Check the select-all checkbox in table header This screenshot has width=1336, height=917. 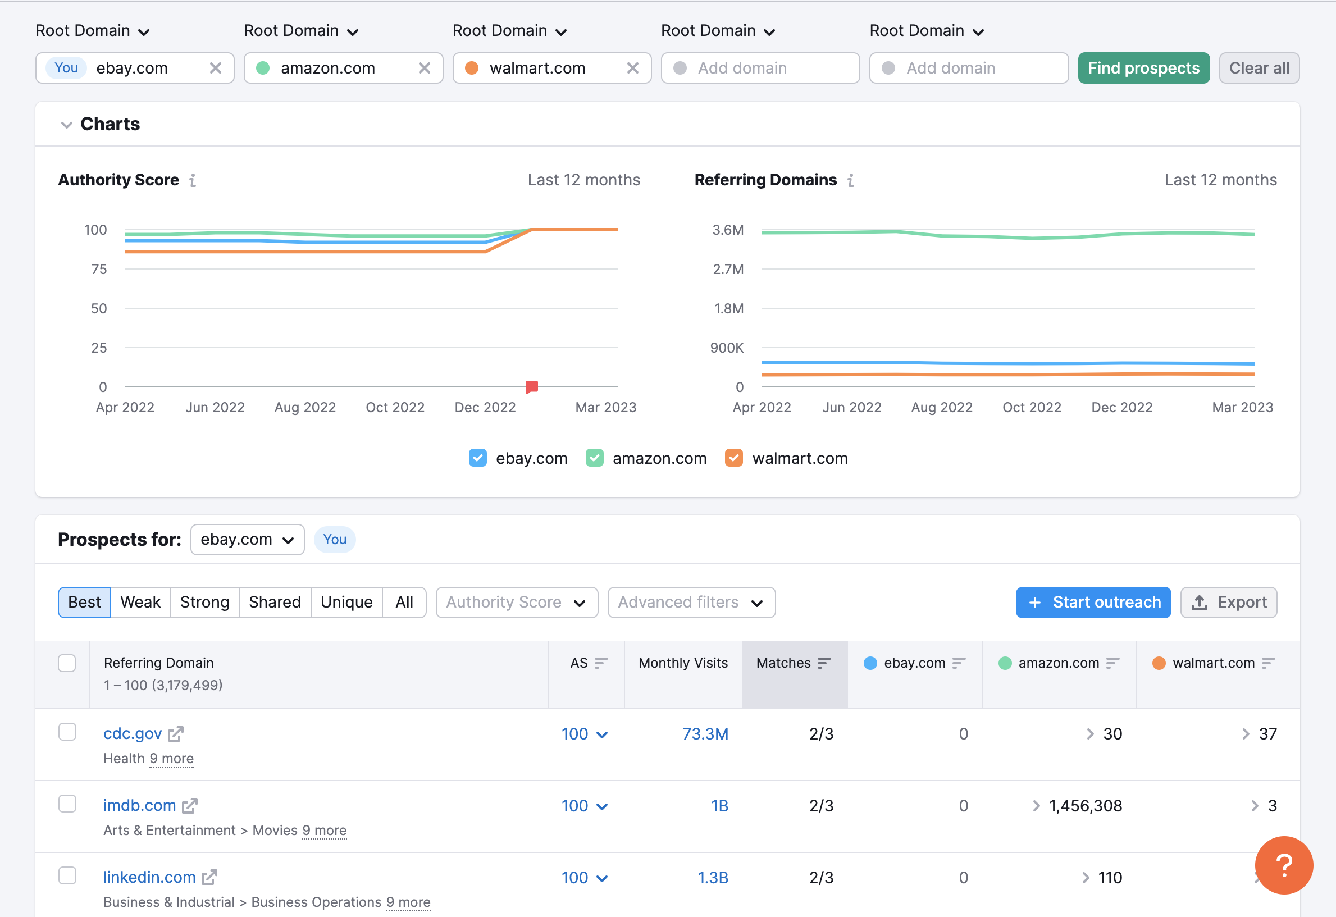67,663
